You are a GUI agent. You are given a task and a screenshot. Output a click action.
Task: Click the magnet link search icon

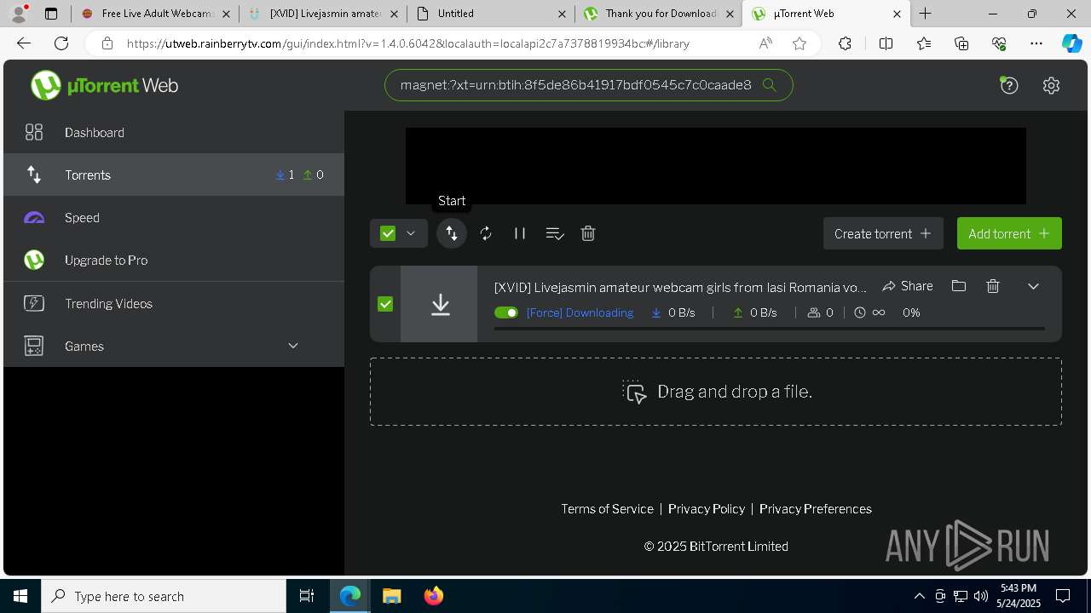tap(769, 84)
